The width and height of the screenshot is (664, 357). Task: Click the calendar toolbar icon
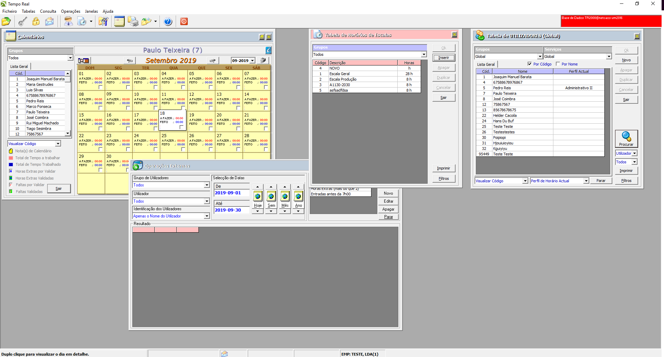point(119,21)
